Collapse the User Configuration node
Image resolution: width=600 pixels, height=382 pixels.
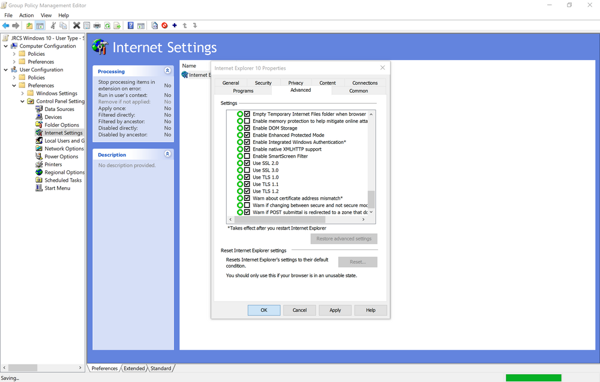[6, 70]
